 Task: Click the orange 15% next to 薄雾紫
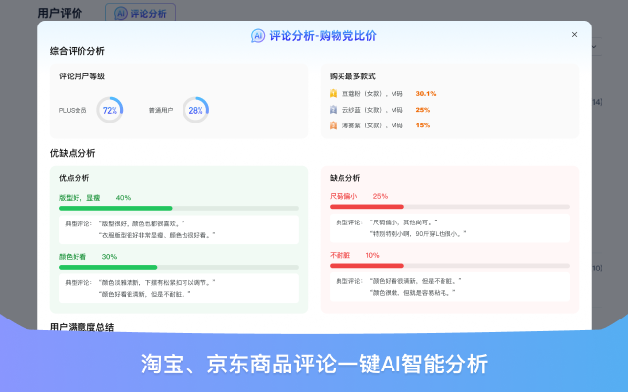point(423,125)
